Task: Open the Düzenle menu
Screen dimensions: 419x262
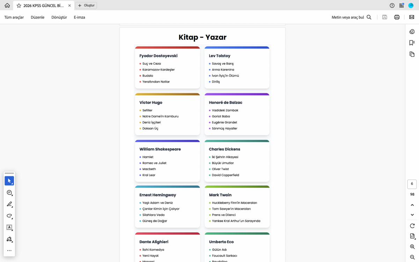Action: pyautogui.click(x=38, y=17)
